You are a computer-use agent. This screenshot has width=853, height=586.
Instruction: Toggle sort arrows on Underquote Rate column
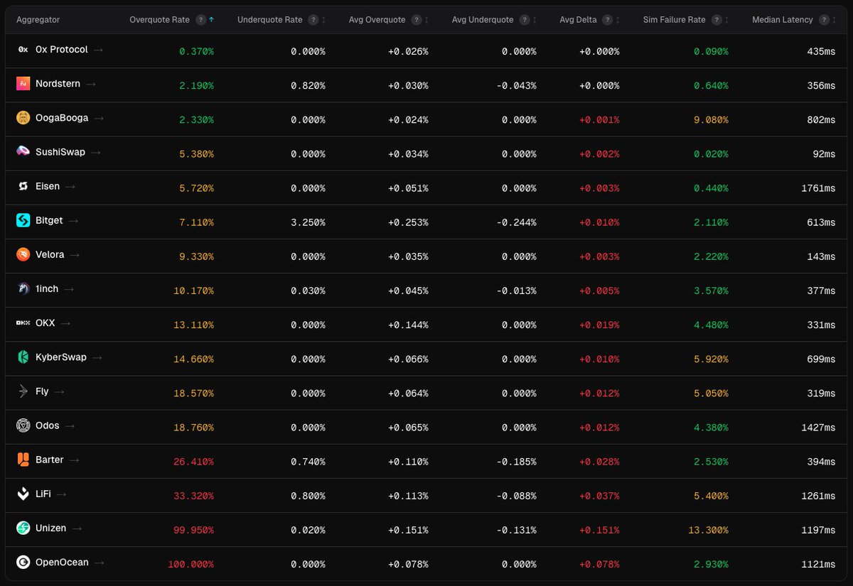pyautogui.click(x=323, y=20)
